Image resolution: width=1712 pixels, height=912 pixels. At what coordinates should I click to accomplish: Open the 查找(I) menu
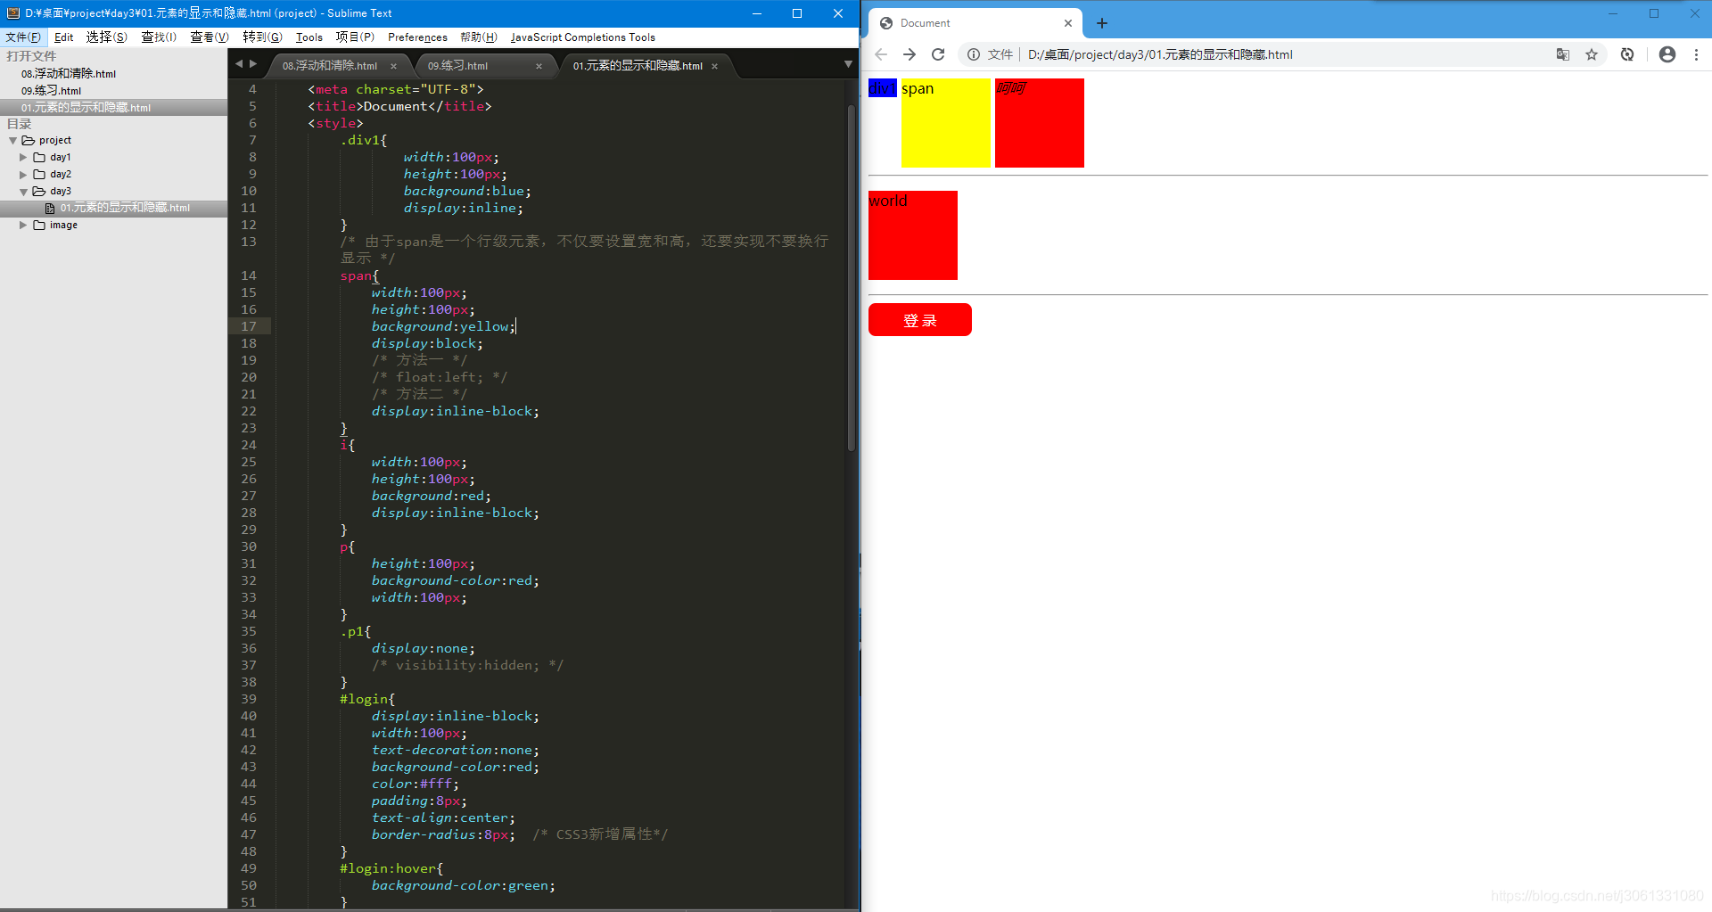coord(159,37)
